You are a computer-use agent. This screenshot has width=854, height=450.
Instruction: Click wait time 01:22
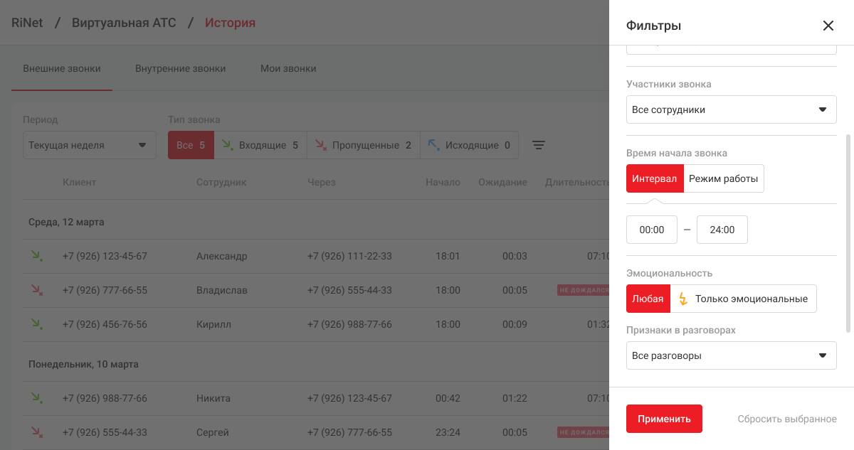click(x=515, y=398)
